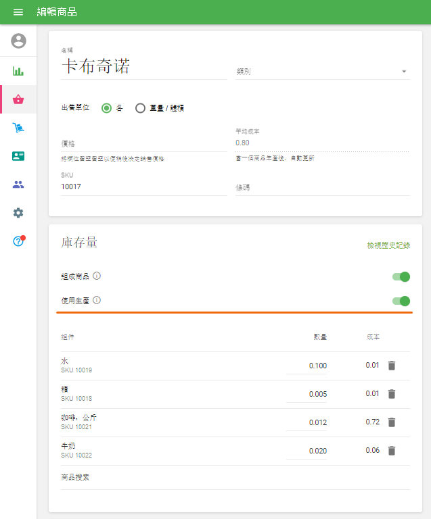Focus the 商品搜索 item search field
The image size is (431, 519).
click(x=235, y=478)
